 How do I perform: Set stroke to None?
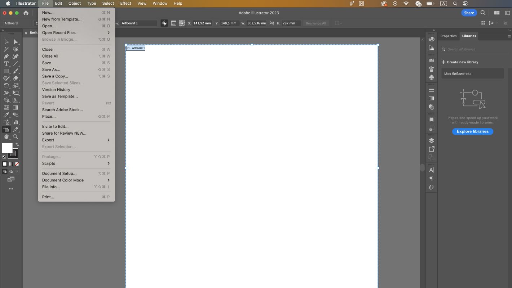coord(17,164)
